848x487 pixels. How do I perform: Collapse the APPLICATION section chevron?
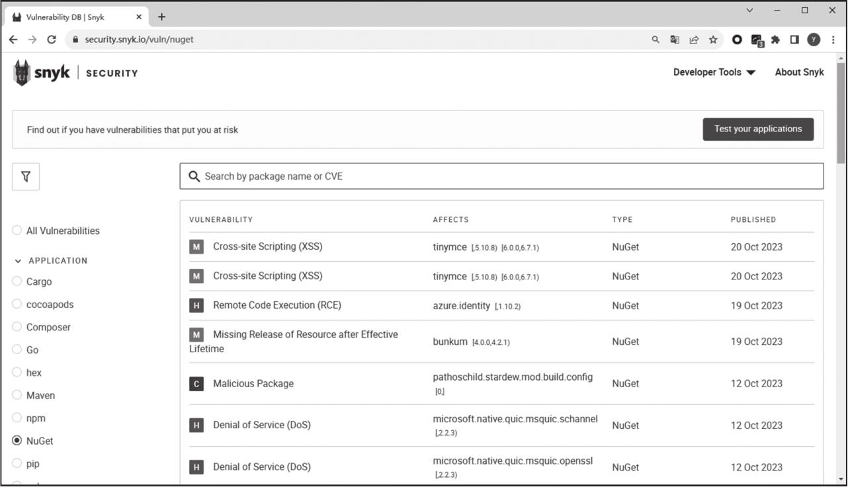[x=18, y=261]
